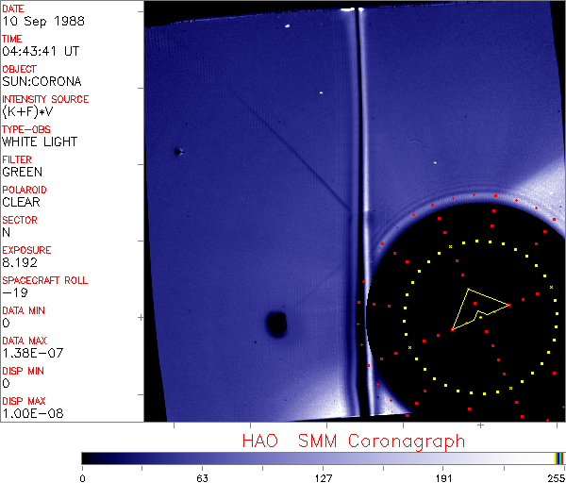Select the '8.192' exposure value
This screenshot has width=566, height=483.
click(20, 262)
